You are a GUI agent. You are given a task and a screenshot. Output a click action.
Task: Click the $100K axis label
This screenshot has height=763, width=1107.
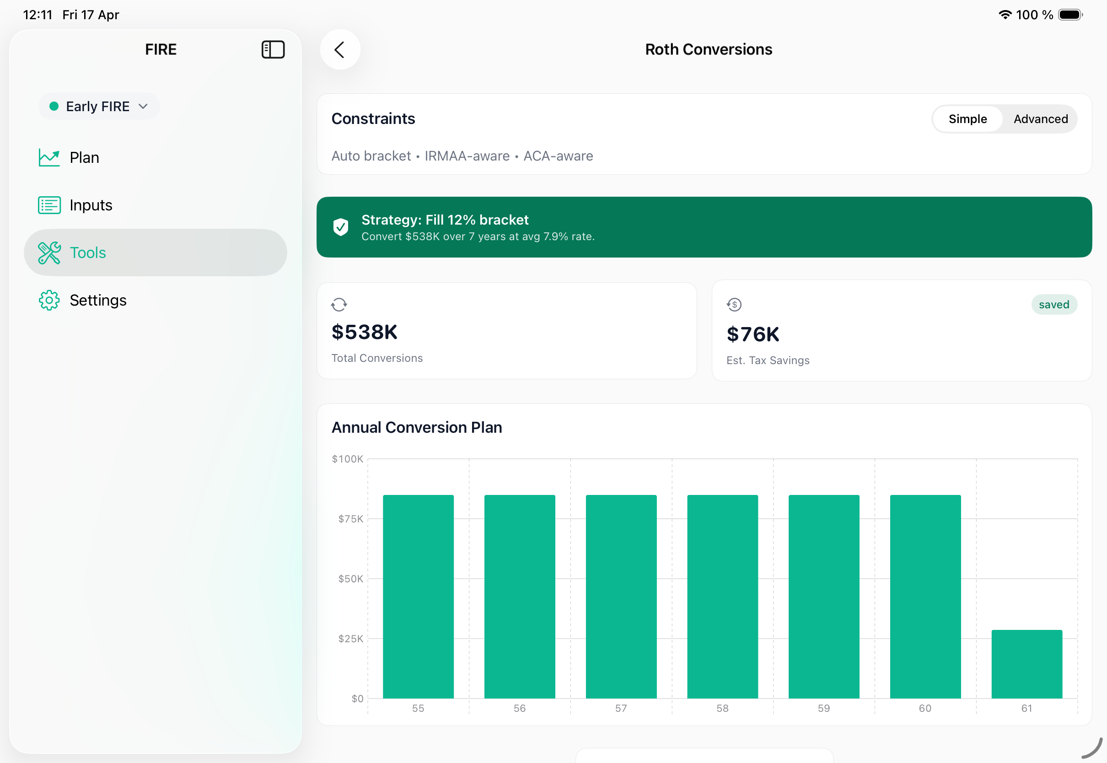(x=348, y=459)
